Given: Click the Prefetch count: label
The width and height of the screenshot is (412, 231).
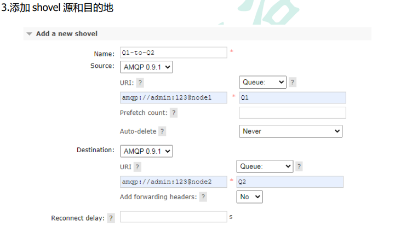Looking at the screenshot, I should tap(144, 113).
